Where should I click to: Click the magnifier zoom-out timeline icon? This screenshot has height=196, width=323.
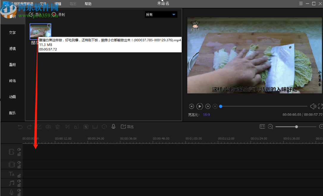coord(270,127)
